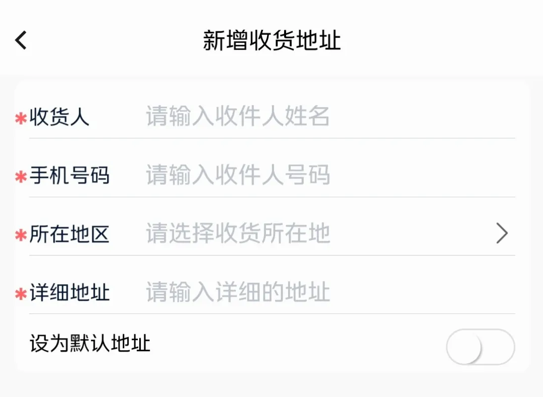Expand region picker via the right chevron

[502, 234]
